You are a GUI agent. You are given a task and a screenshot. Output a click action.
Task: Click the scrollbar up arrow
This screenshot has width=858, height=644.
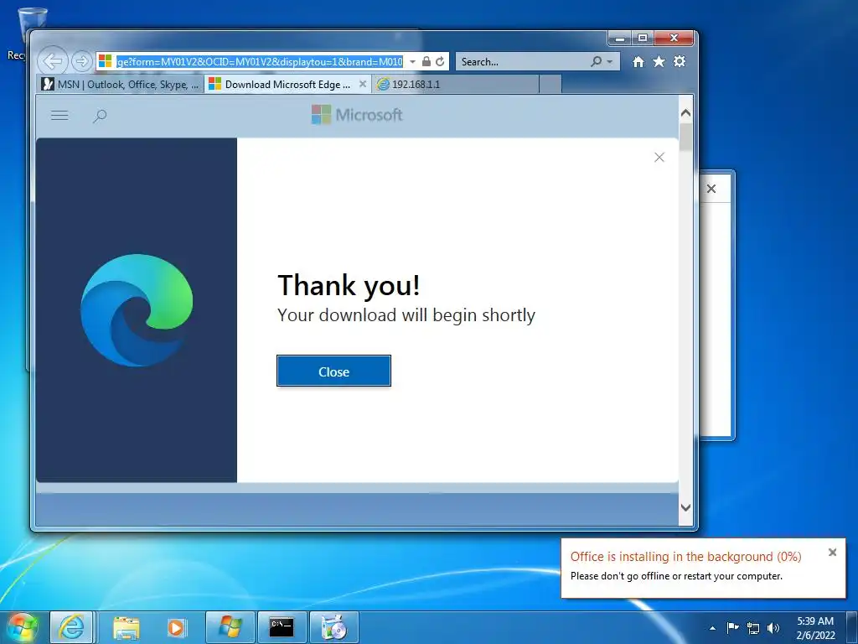pos(685,113)
